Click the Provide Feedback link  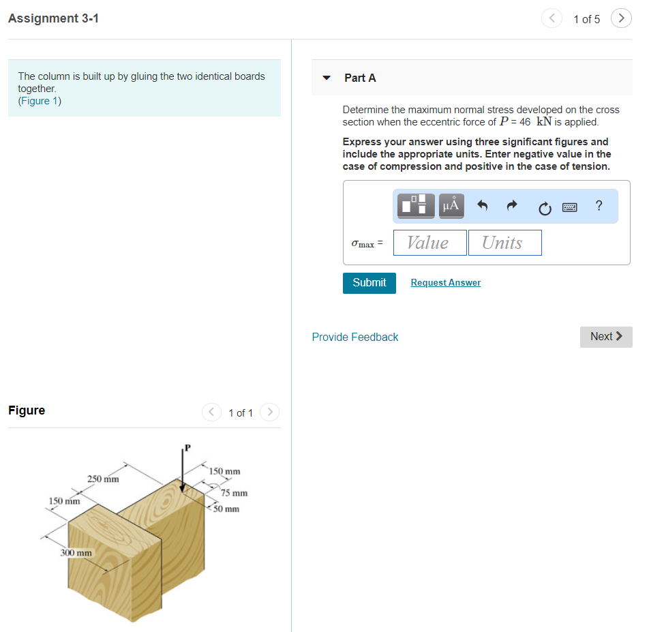pos(354,337)
